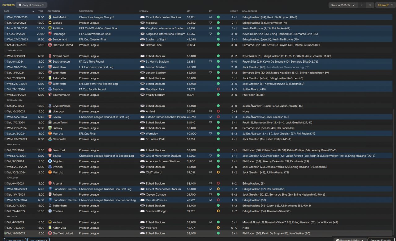The width and height of the screenshot is (396, 241).
Task: Tick the circle for the Wed, 31/1/2024 fixture
Action: coord(5,95)
